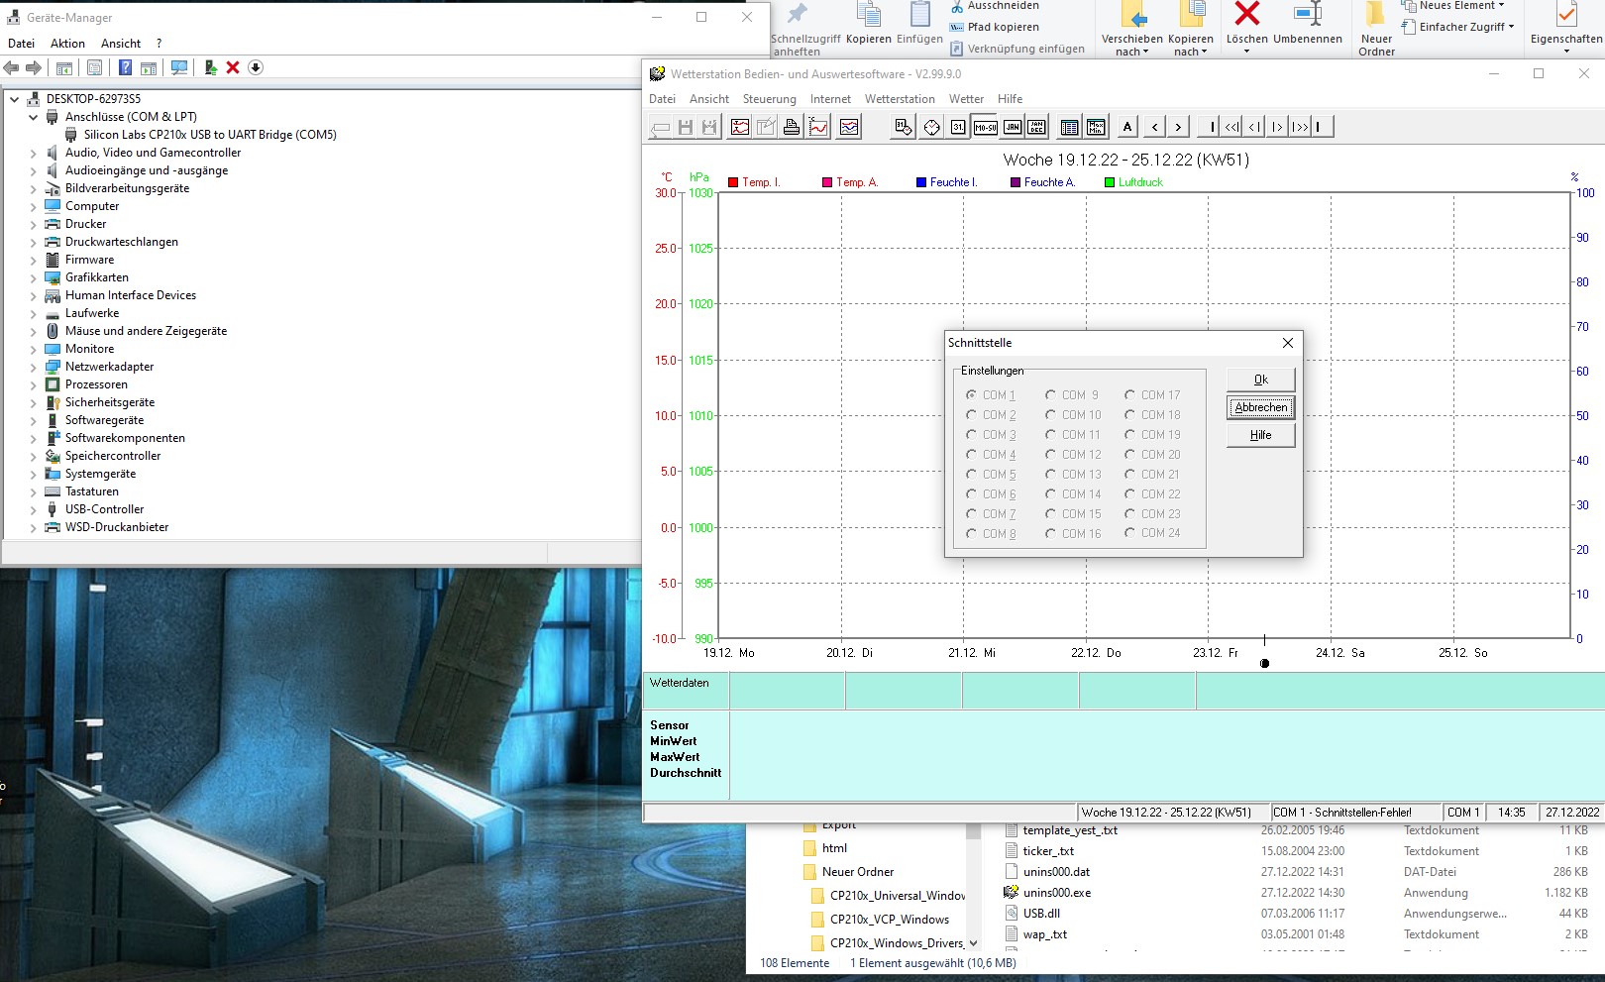Screen dimensions: 1605x982
Task: Switch to monthly JAN view icon
Action: pyautogui.click(x=1013, y=127)
